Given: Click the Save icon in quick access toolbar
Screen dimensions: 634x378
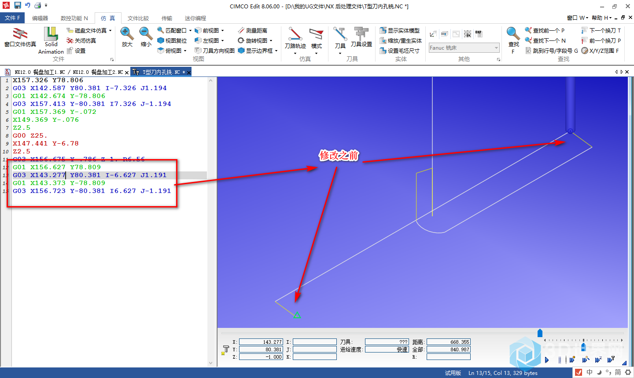Looking at the screenshot, I should 18,5.
